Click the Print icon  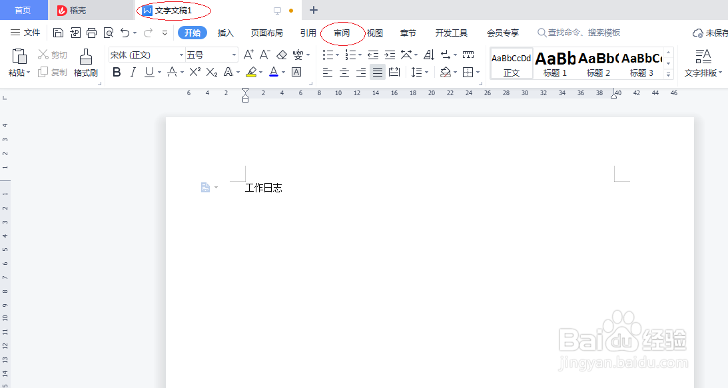92,33
